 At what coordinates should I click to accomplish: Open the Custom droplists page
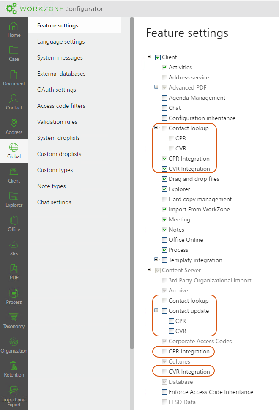[x=59, y=154]
